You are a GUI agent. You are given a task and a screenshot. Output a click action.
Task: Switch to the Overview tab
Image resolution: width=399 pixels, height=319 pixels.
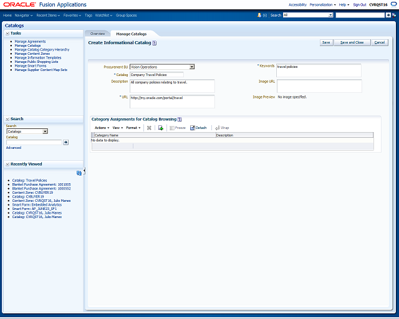coord(97,34)
